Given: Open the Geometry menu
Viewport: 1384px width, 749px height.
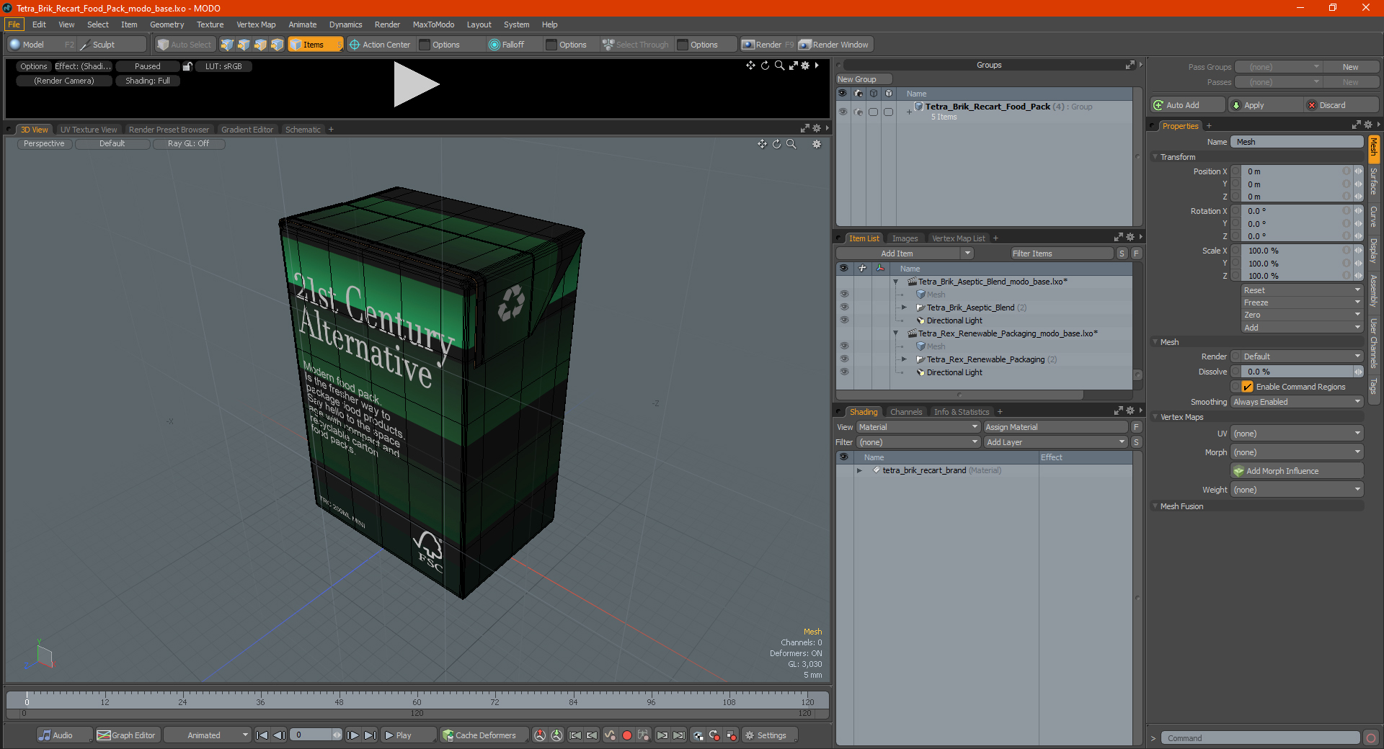Looking at the screenshot, I should click(x=167, y=24).
